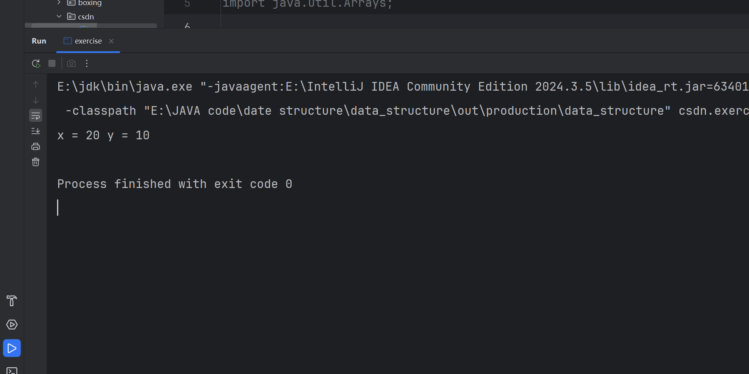The image size is (749, 374).
Task: Open the Services tool window icon
Action: pos(12,325)
